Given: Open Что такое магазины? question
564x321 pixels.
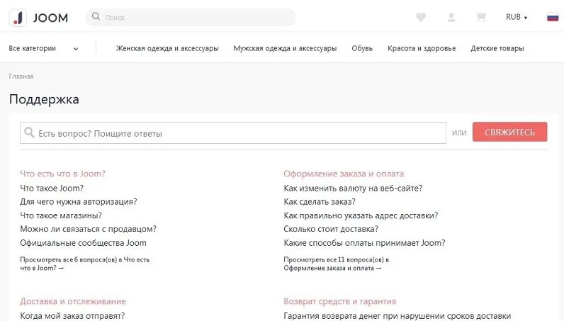Looking at the screenshot, I should coord(61,215).
